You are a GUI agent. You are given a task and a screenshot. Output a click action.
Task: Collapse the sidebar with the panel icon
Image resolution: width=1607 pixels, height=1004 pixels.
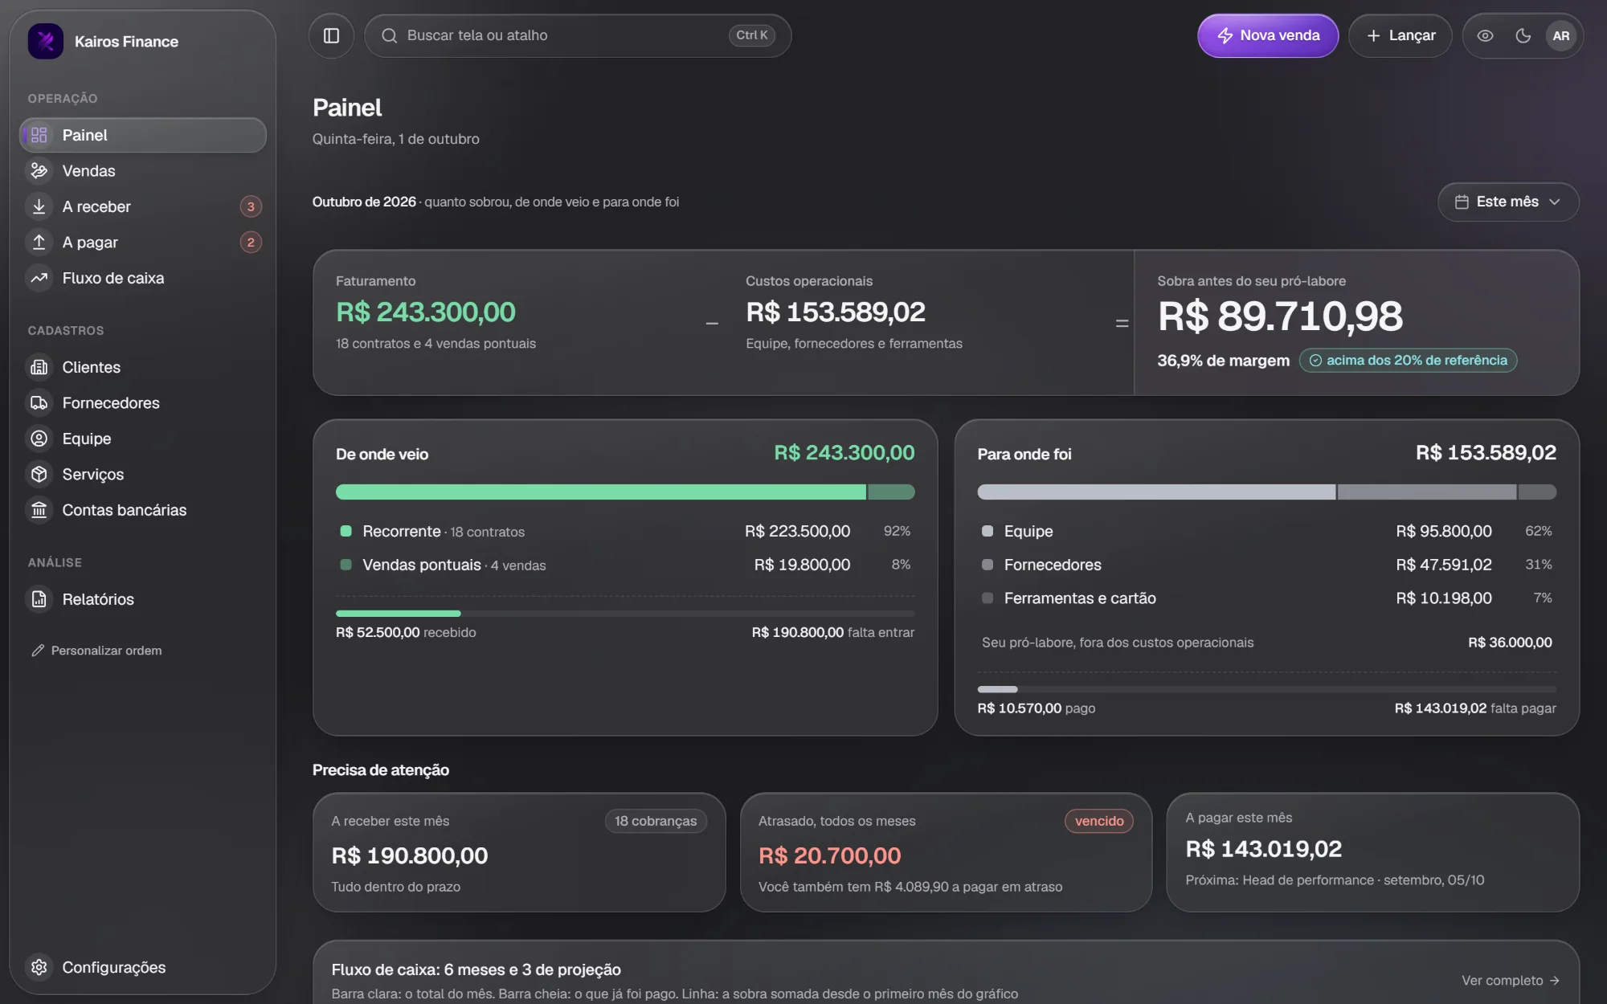pyautogui.click(x=331, y=35)
